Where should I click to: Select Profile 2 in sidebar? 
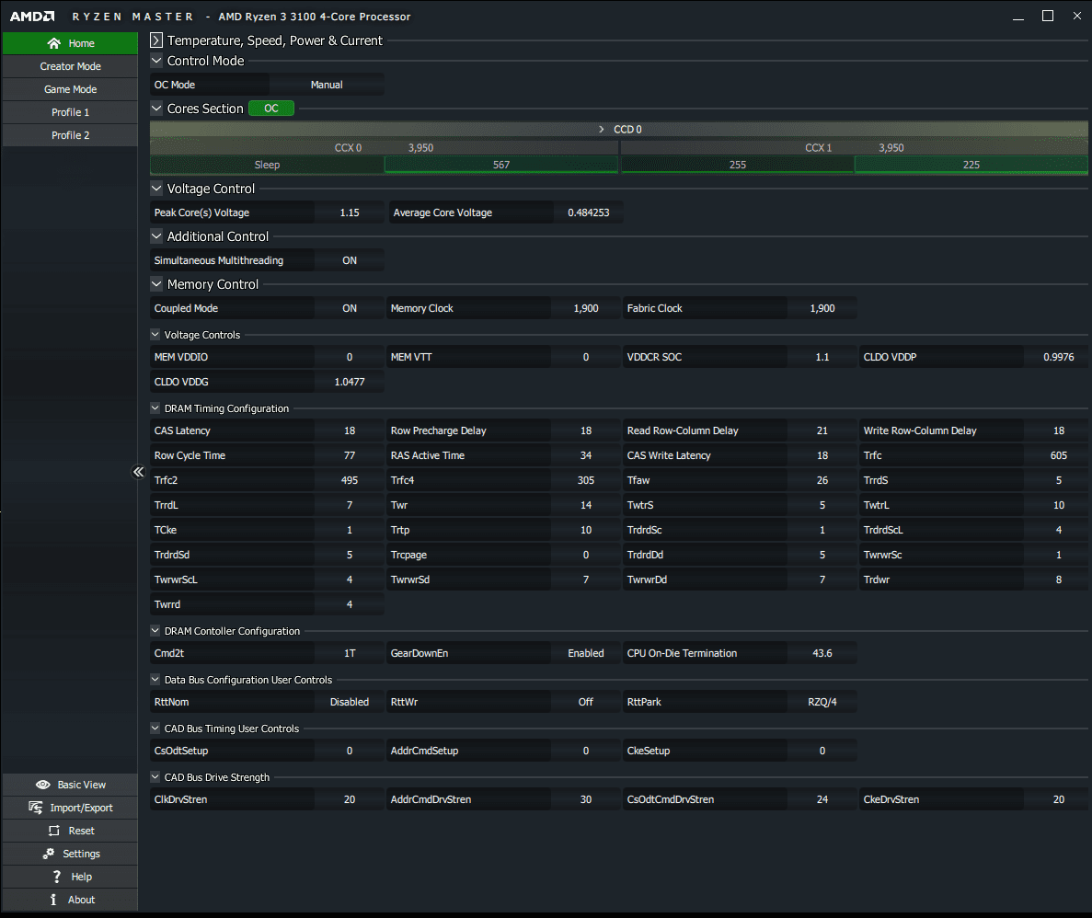[x=70, y=135]
